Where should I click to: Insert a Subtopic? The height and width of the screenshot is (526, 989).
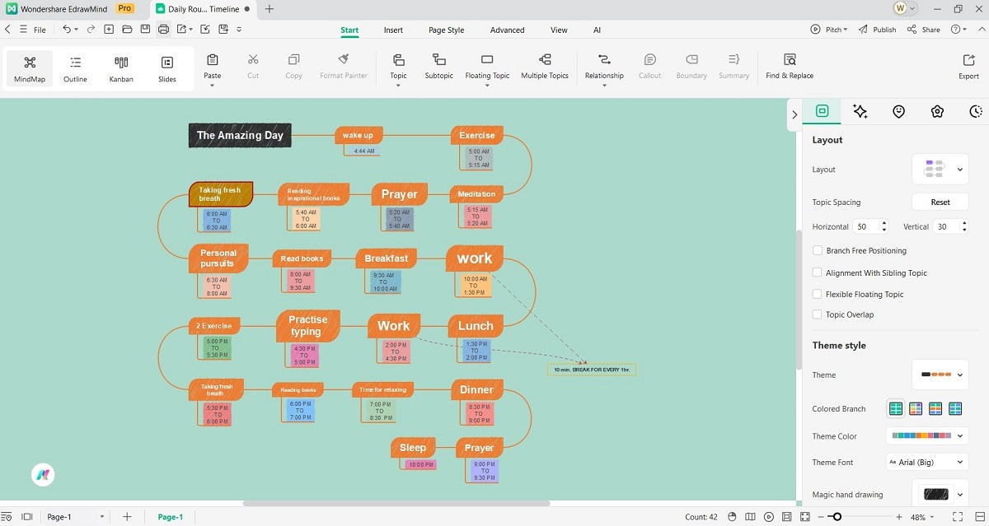(x=438, y=66)
